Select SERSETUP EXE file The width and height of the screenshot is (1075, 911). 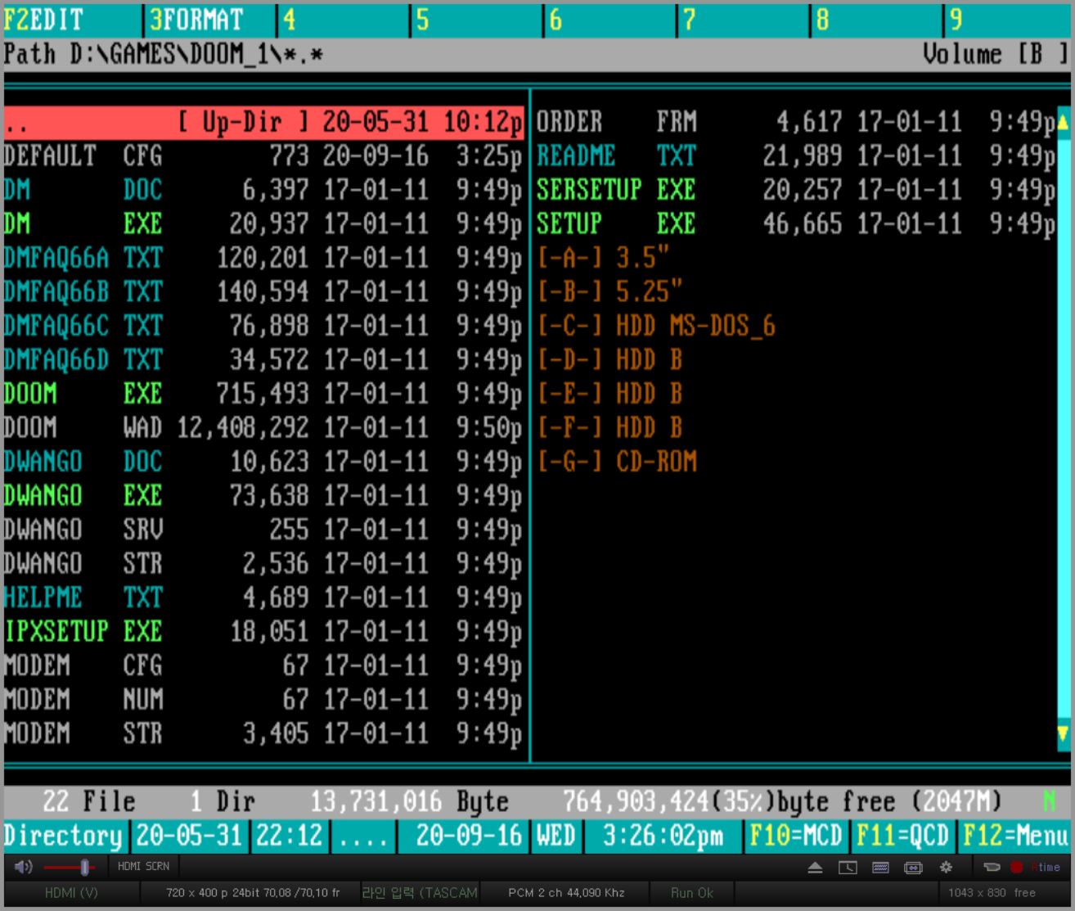795,190
